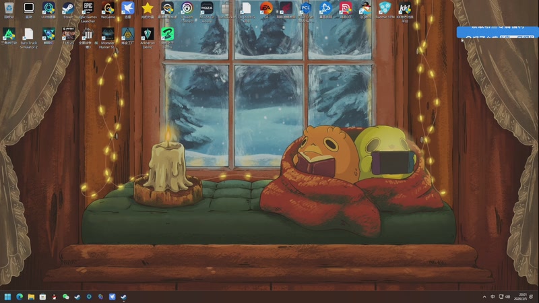Open the Delta Force green triangle shortcut
Viewport: 539px width, 303px height.
click(9, 36)
